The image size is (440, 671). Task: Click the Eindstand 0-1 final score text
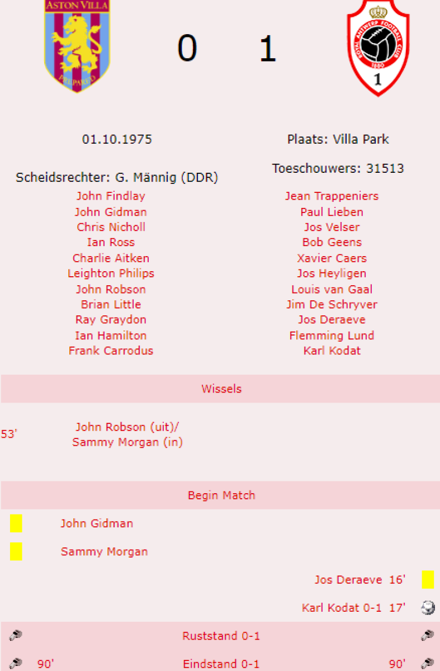pyautogui.click(x=221, y=664)
